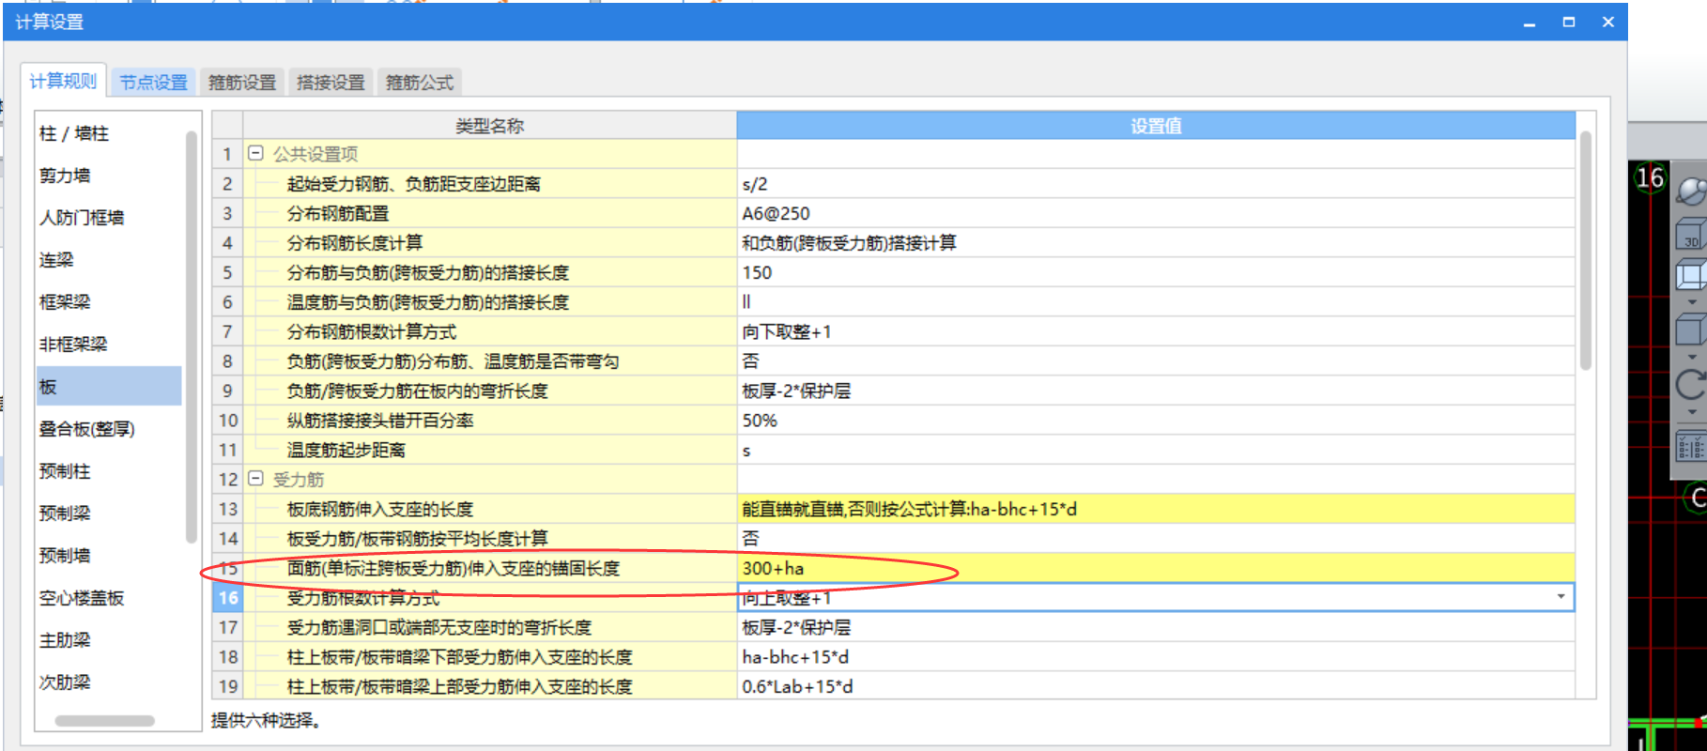
Task: Select 主肋梁 in component list
Action: pyautogui.click(x=109, y=640)
